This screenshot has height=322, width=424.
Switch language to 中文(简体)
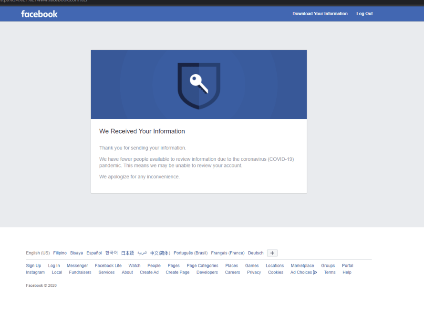[160, 253]
